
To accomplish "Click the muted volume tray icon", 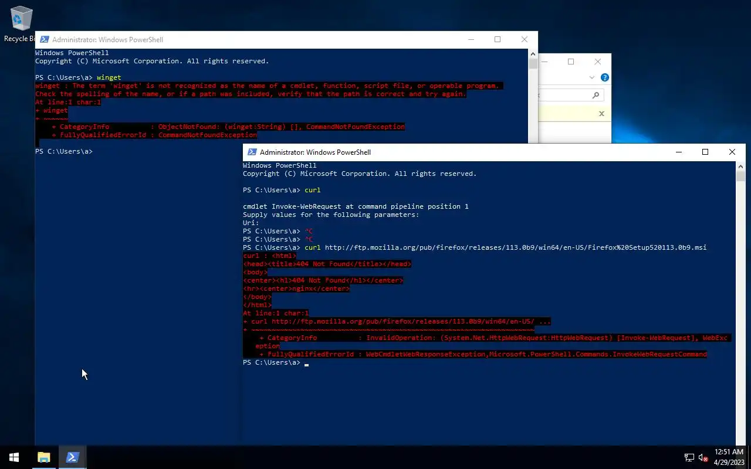I will (x=703, y=457).
